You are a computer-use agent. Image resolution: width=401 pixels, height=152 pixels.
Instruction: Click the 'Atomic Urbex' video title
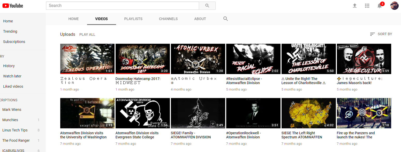(194, 81)
